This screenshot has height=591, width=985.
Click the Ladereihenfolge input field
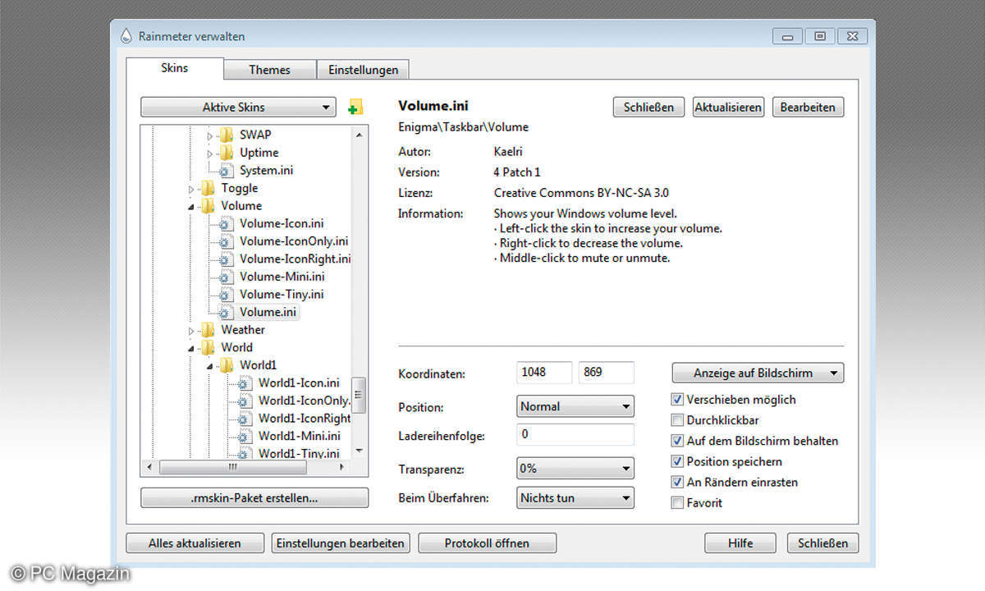pyautogui.click(x=575, y=435)
